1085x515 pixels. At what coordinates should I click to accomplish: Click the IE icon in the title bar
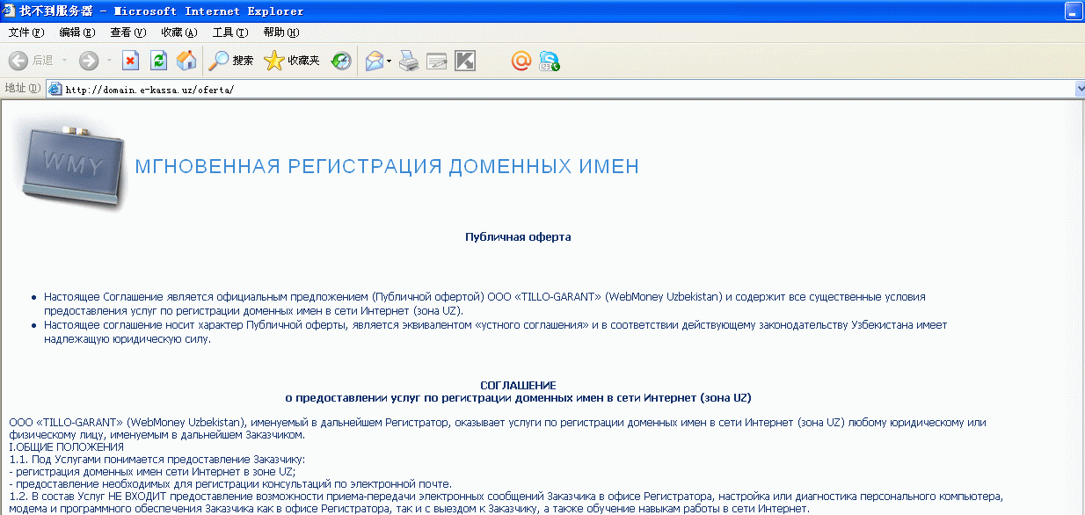(x=10, y=11)
